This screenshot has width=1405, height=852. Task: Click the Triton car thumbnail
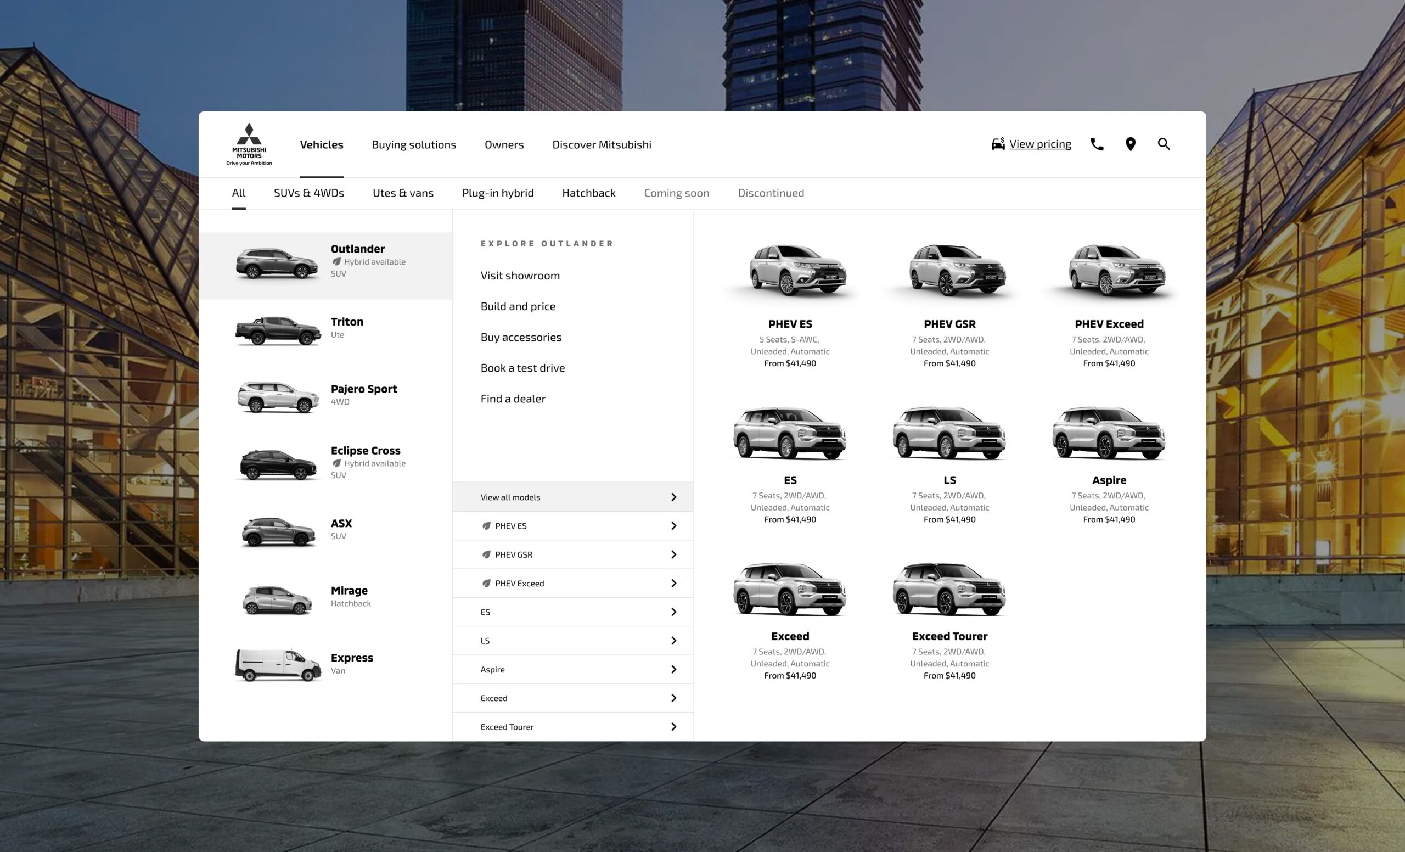[278, 331]
